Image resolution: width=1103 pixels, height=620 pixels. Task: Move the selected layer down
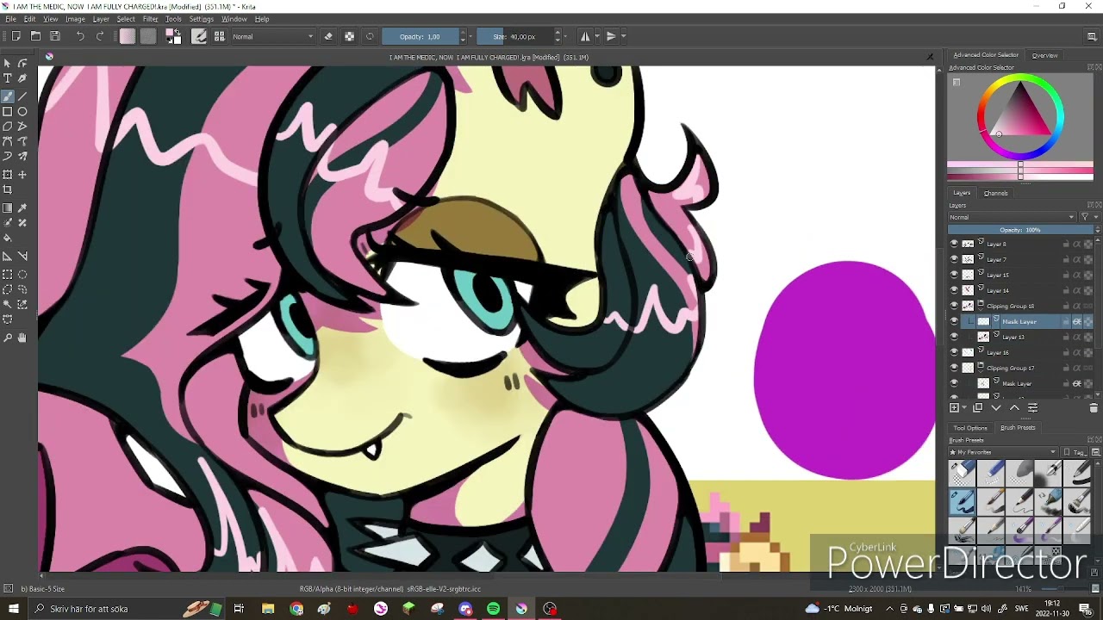point(996,408)
